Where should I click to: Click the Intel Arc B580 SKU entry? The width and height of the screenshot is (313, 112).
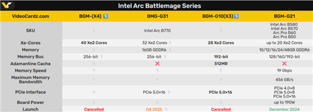tap(284, 24)
